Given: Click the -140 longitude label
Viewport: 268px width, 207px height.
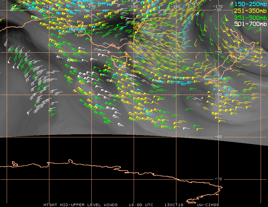Looking at the screenshot, I should point(90,6).
